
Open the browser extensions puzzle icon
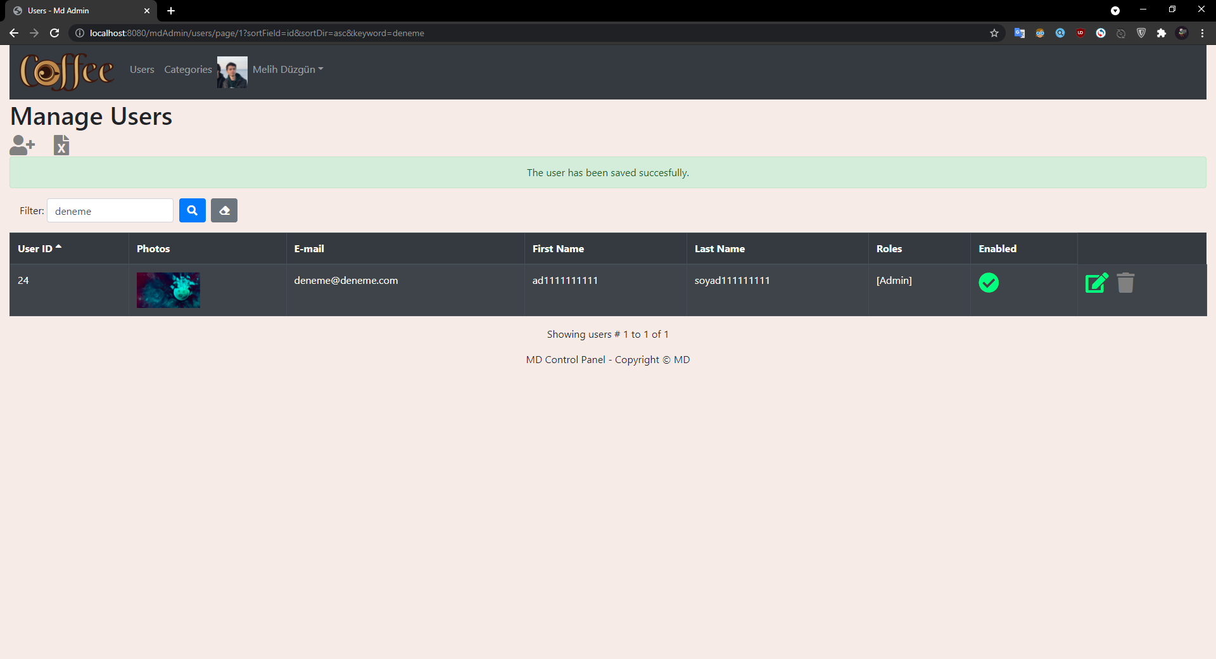(1162, 33)
